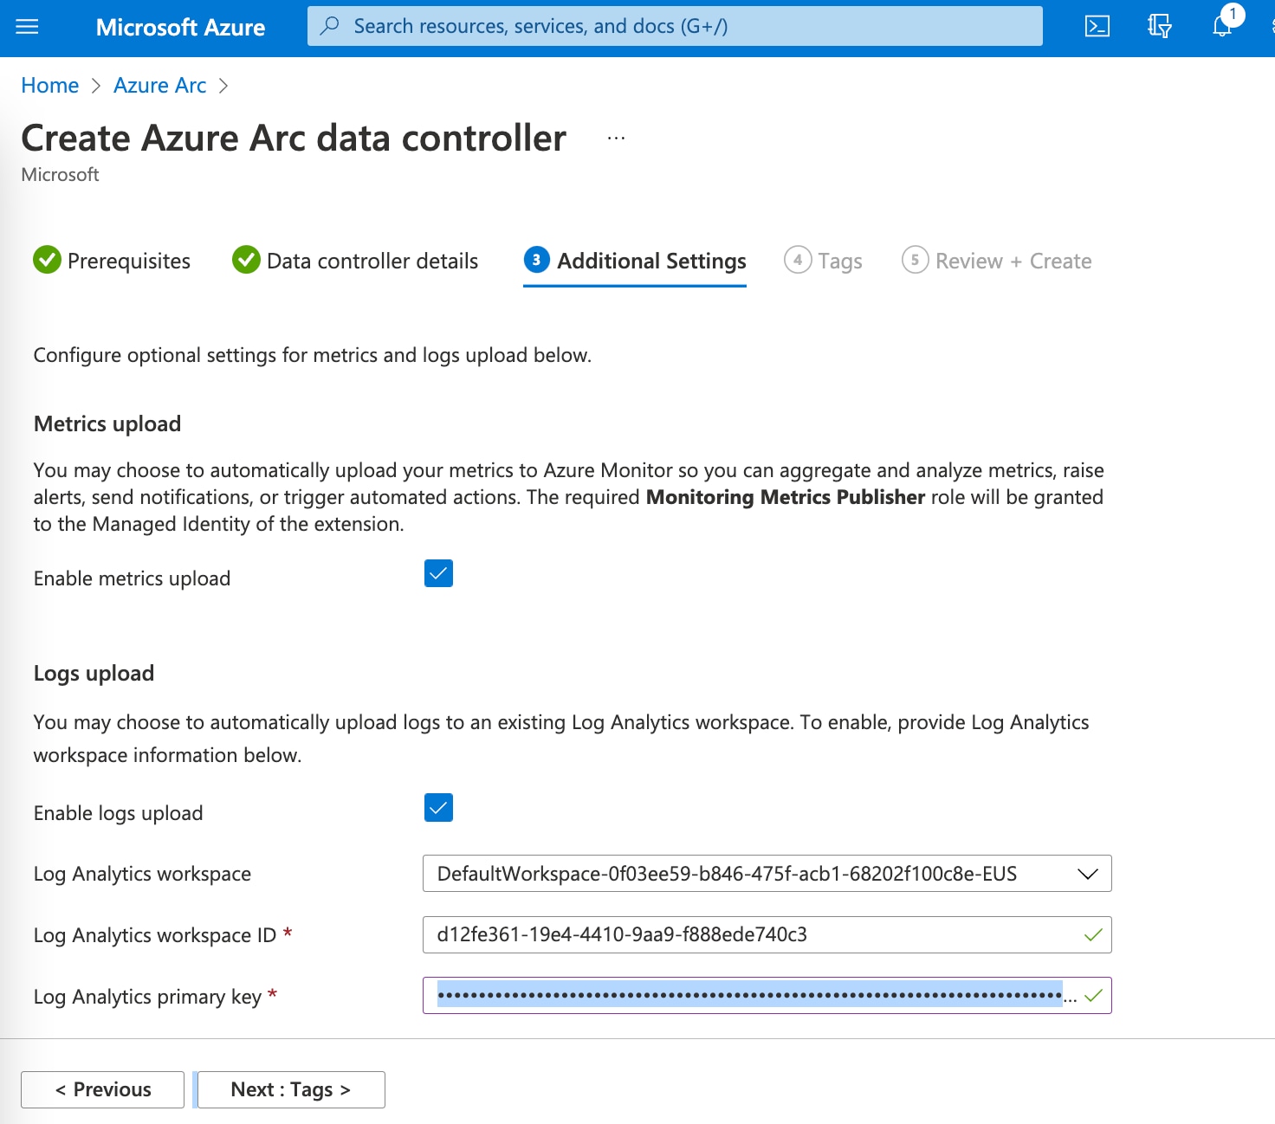1275x1124 pixels.
Task: Open the Tags tab
Action: [x=823, y=261]
